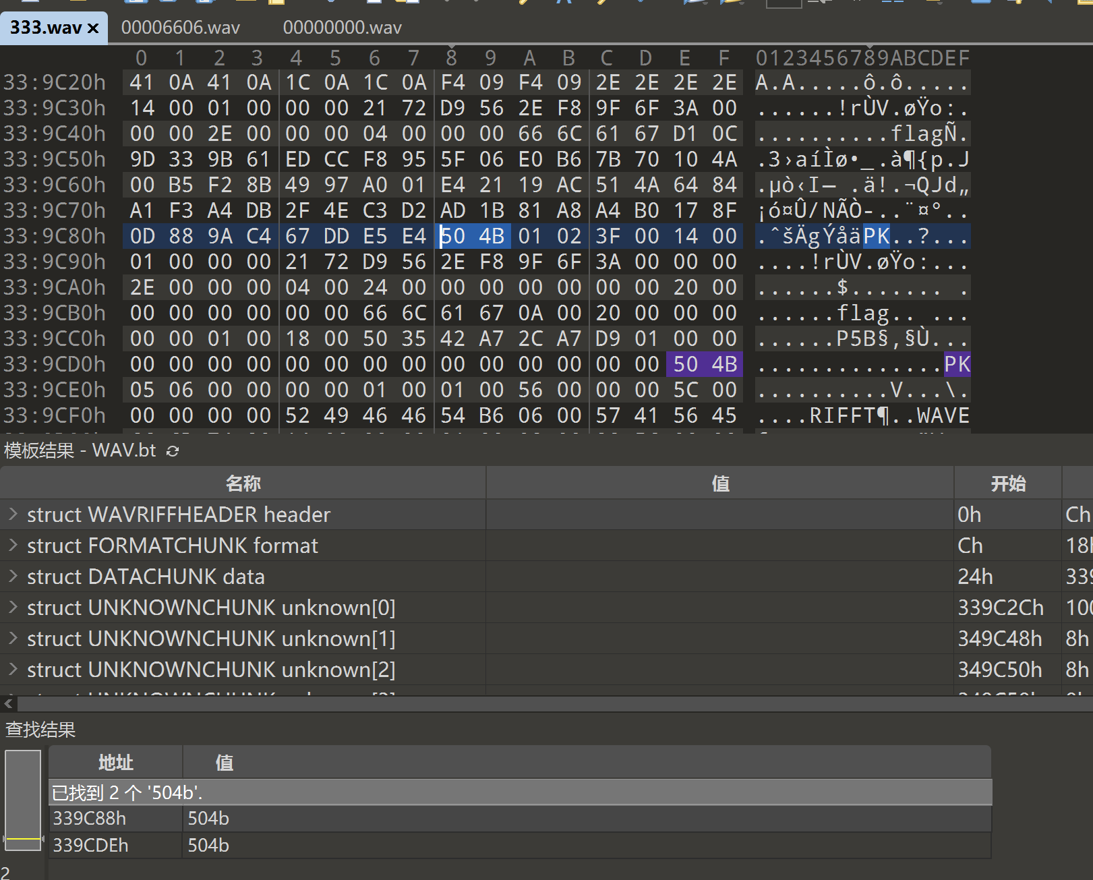
Task: Click the find results overview bar with yellow marker
Action: (23, 801)
